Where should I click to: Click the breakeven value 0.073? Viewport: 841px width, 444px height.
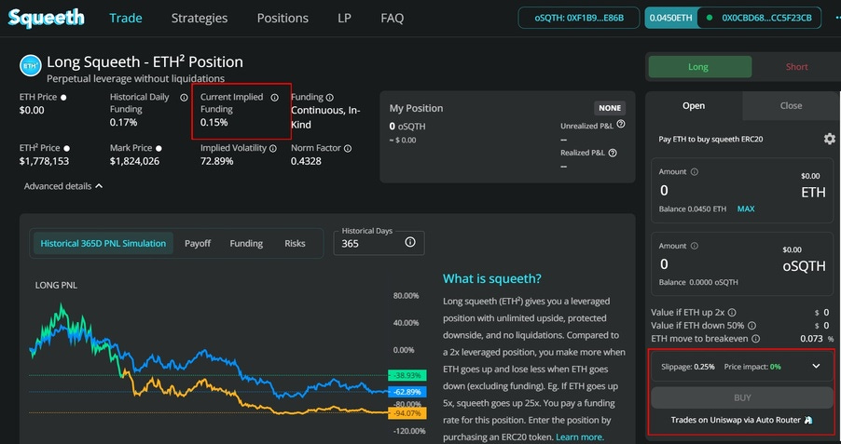pyautogui.click(x=811, y=339)
